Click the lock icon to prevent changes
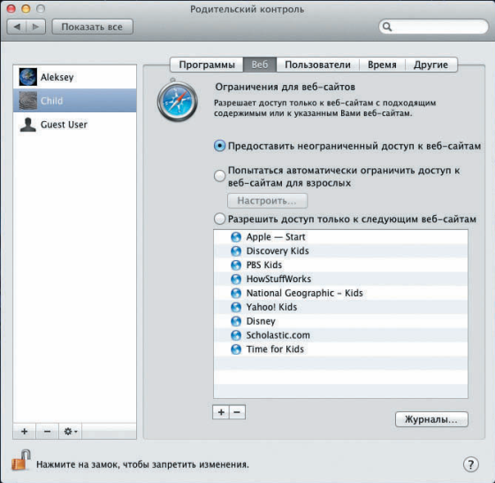Viewport: 495px width, 483px height. (x=21, y=460)
